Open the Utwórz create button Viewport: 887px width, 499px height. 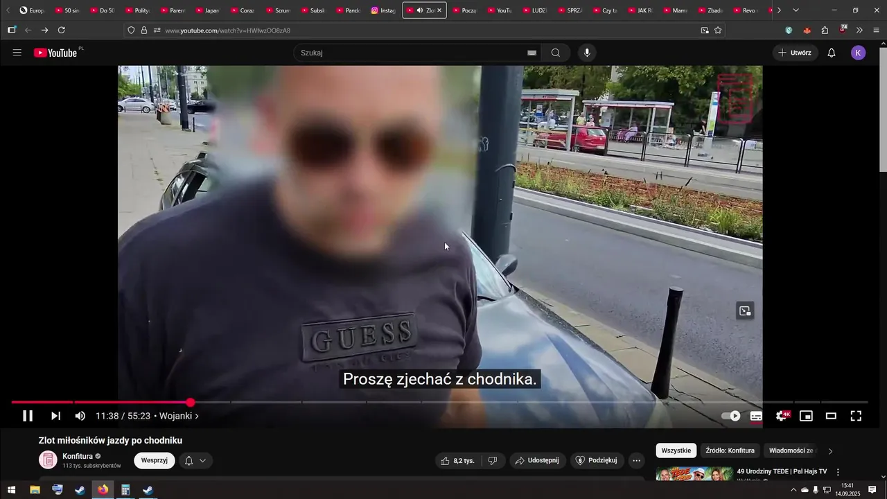[x=795, y=53]
